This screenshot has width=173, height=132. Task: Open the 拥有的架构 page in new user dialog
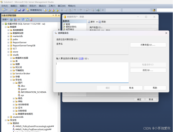71,27
